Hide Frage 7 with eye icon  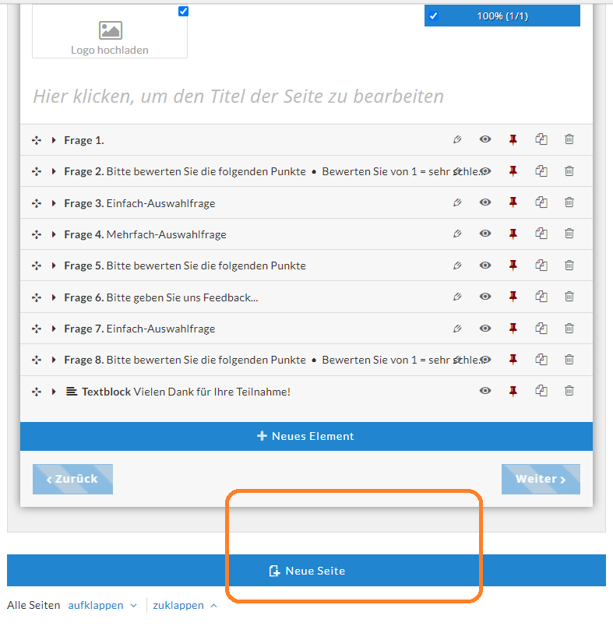(485, 328)
